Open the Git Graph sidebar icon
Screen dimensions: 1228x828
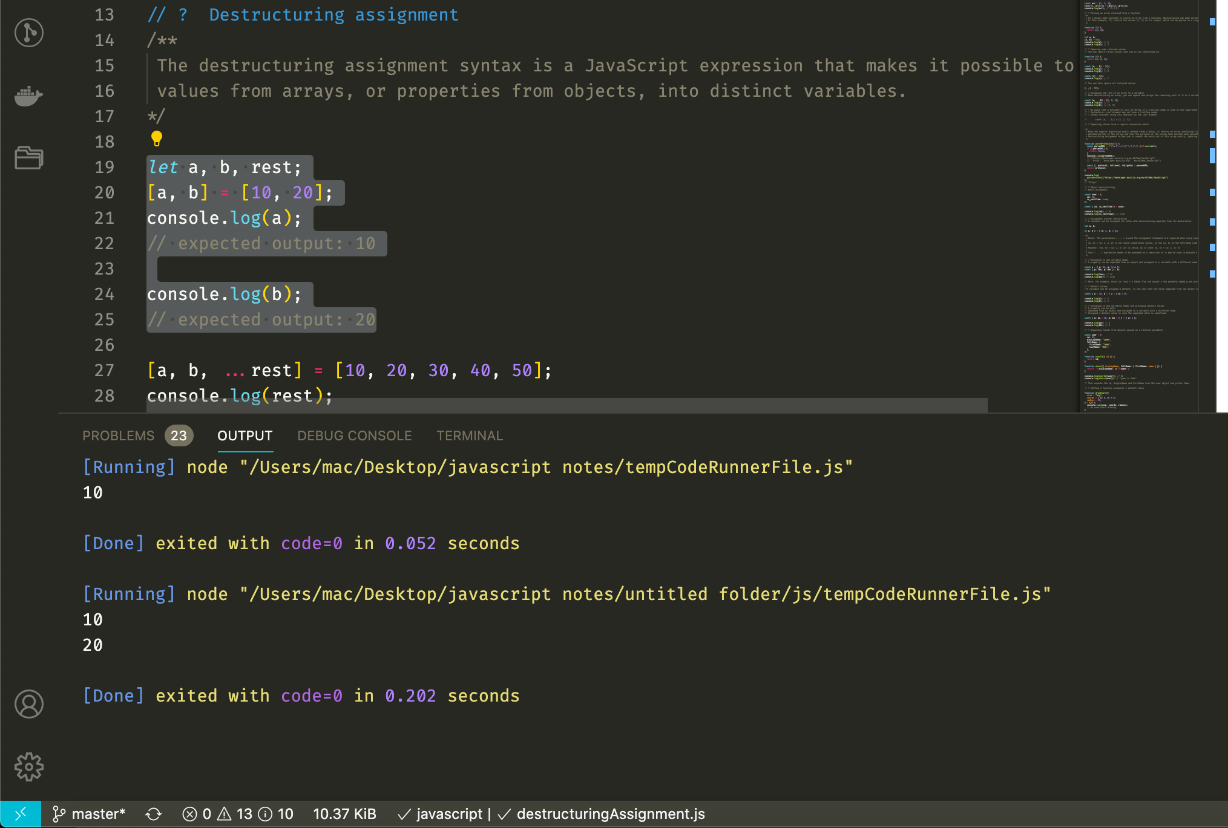point(28,33)
